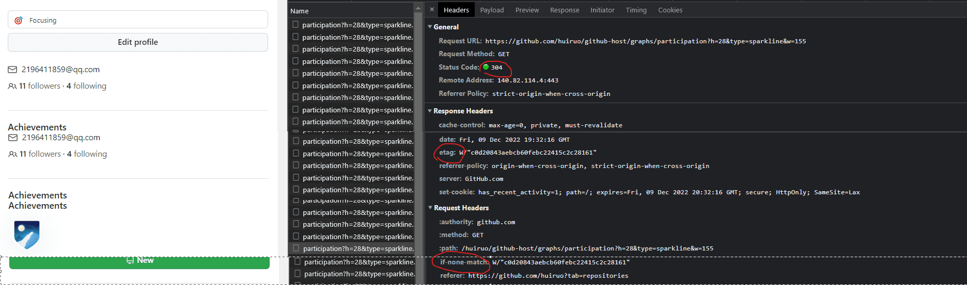This screenshot has width=967, height=285.
Task: Click the repository icon in the New button
Action: pyautogui.click(x=130, y=261)
